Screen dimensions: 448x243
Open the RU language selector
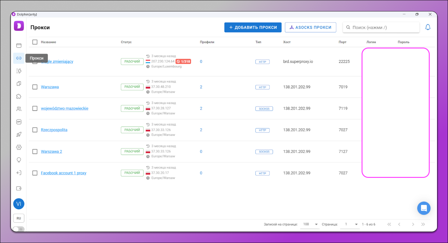coord(19,218)
